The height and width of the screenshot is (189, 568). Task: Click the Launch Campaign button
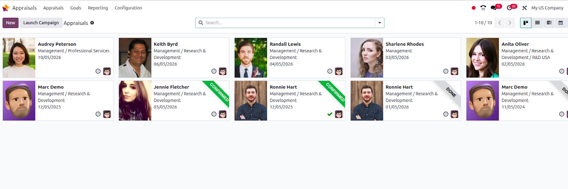(41, 23)
